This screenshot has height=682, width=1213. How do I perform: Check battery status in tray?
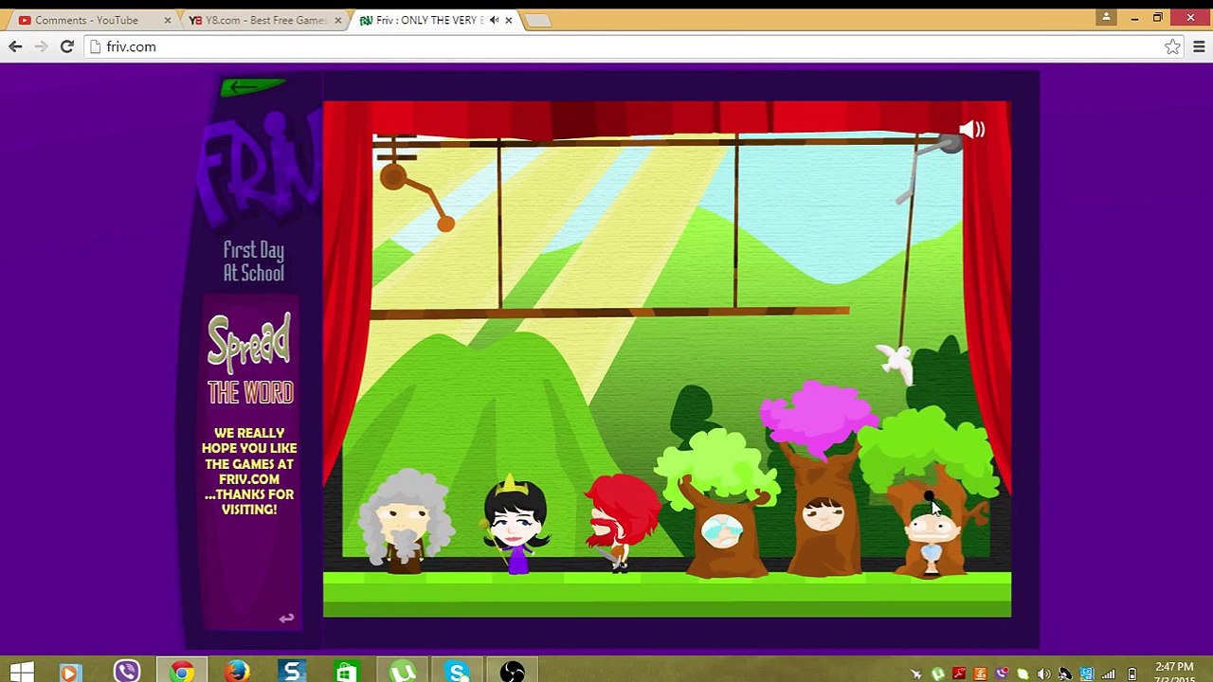click(1132, 674)
